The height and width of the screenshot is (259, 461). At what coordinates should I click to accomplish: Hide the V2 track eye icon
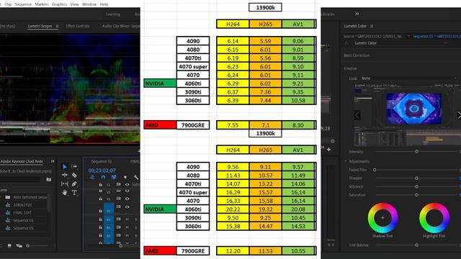click(127, 199)
